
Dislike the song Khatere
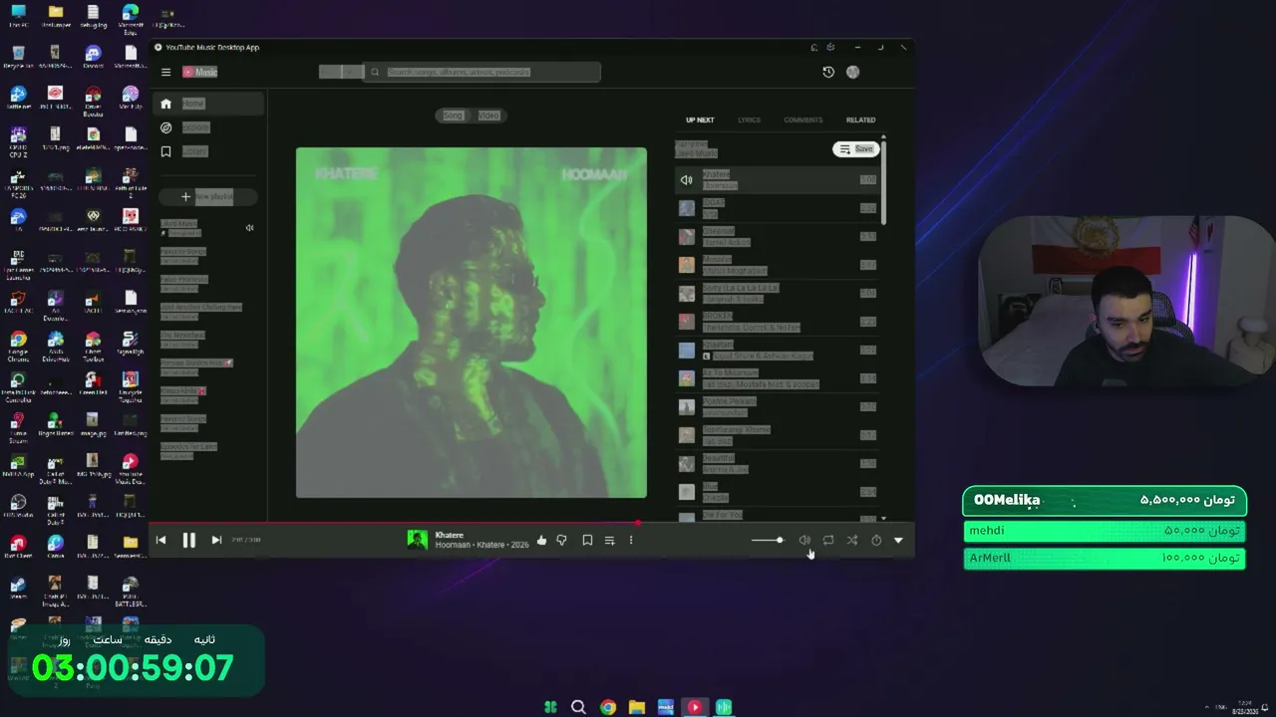click(x=561, y=540)
